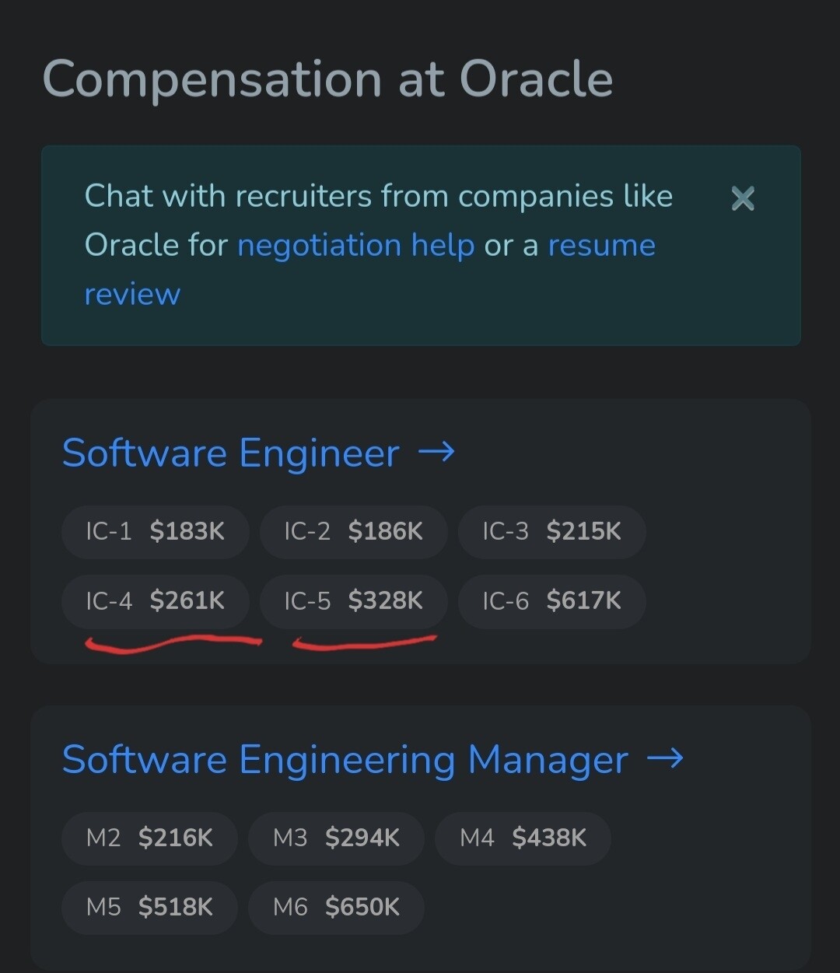Image resolution: width=840 pixels, height=973 pixels.
Task: Open the resume review link
Action: point(601,245)
